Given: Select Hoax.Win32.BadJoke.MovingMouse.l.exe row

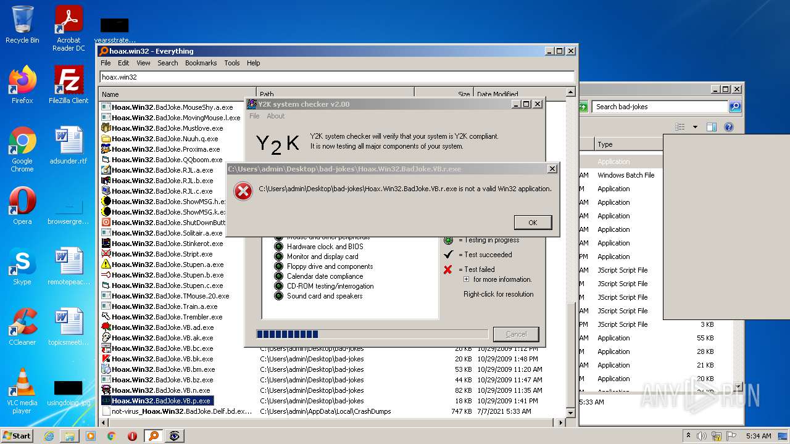Looking at the screenshot, I should [172, 118].
